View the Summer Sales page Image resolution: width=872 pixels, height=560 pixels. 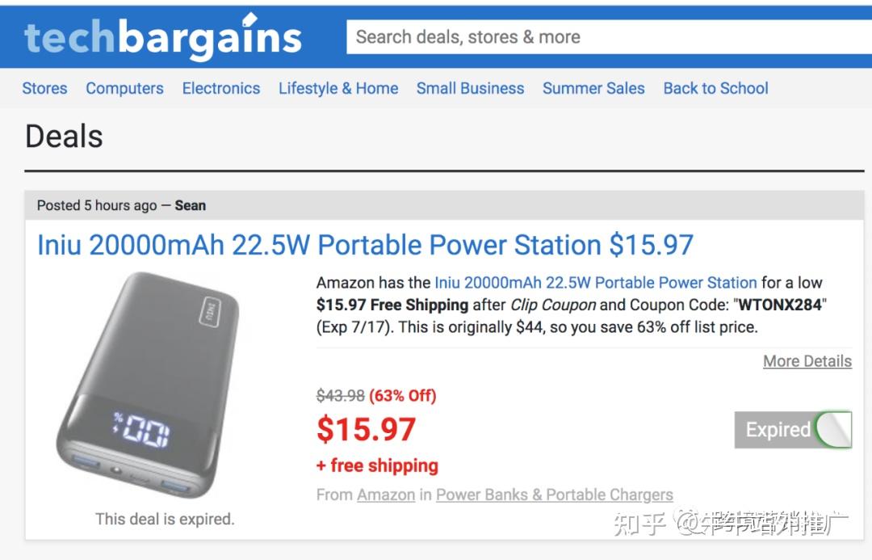[x=593, y=89]
